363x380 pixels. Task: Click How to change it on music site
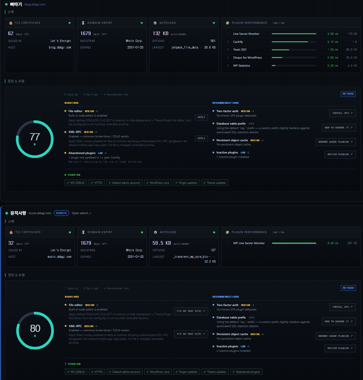pyautogui.click(x=339, y=321)
